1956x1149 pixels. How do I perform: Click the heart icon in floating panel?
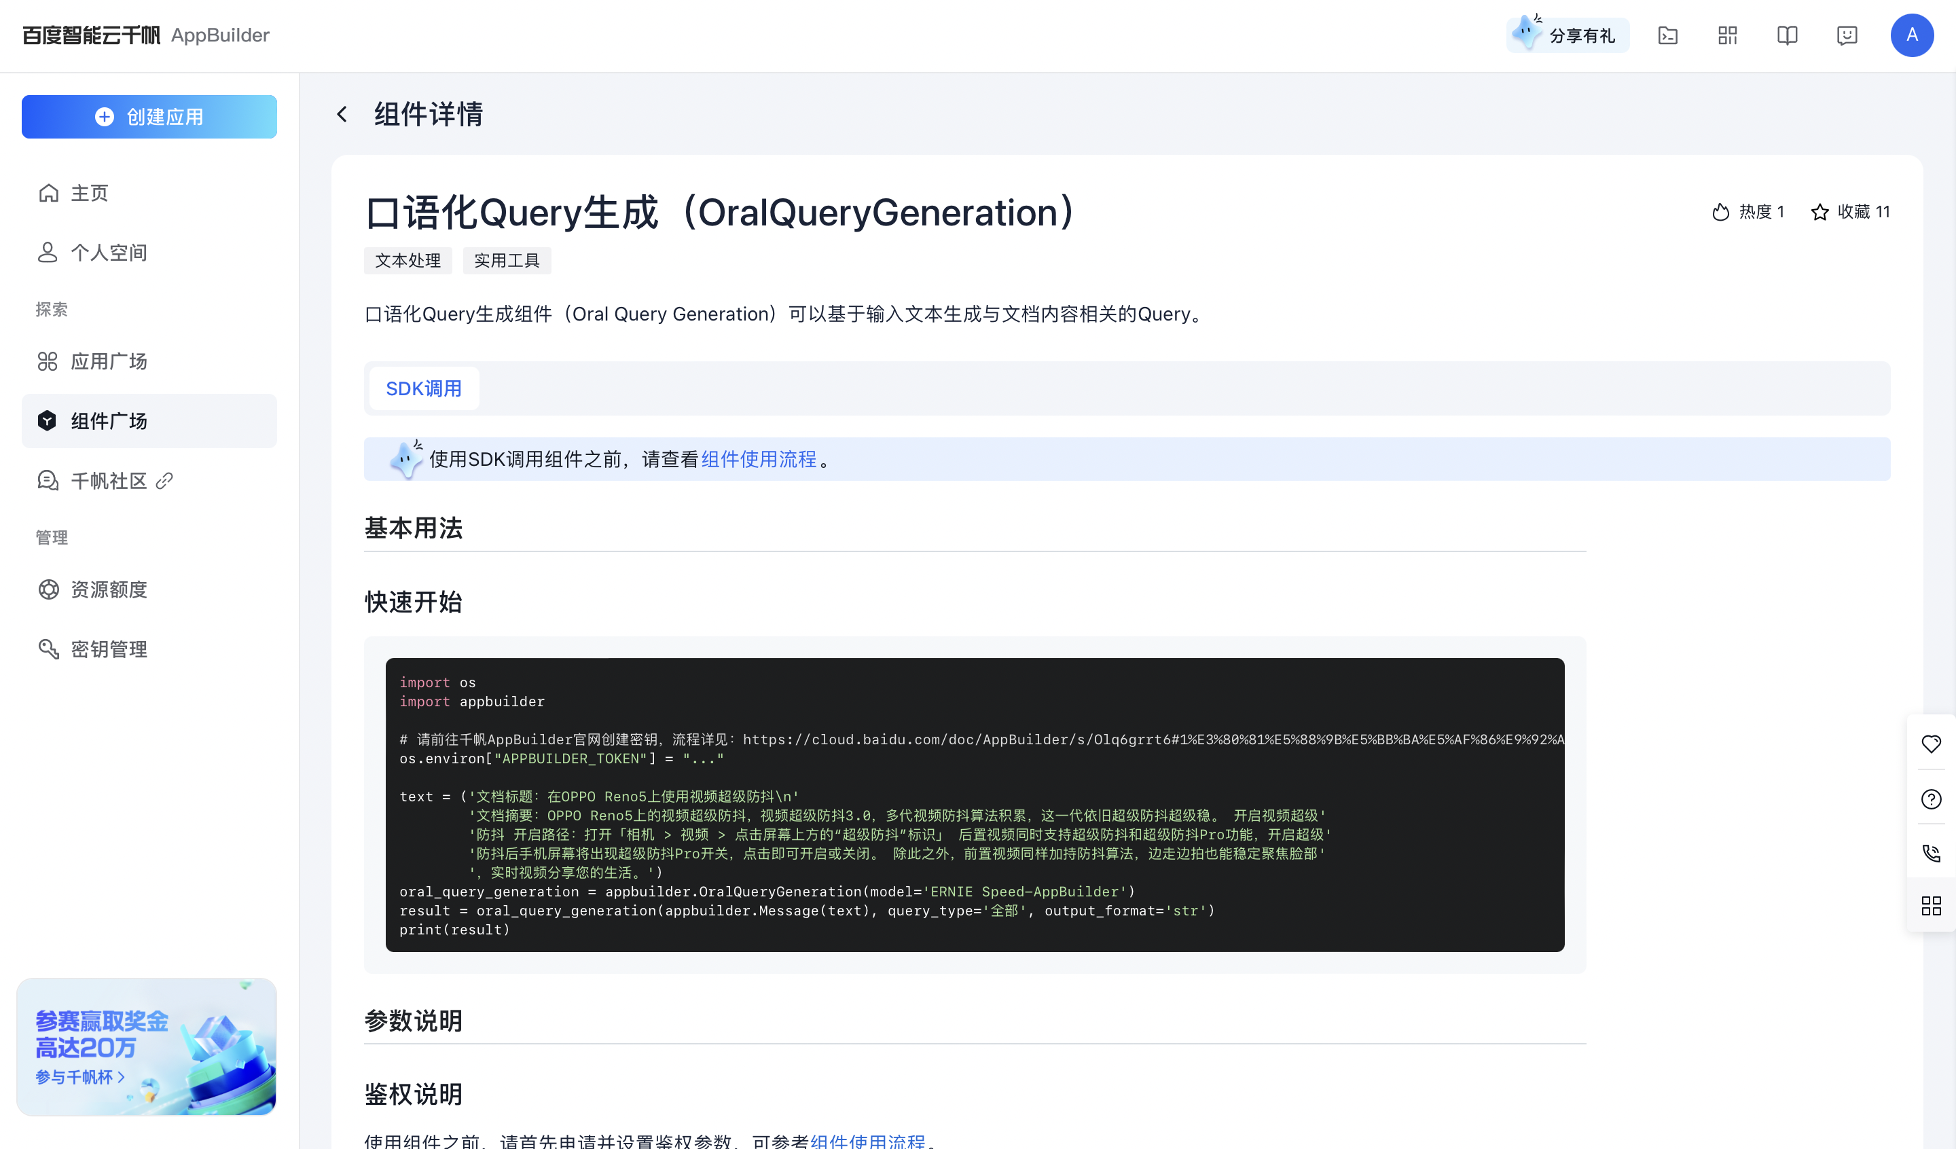point(1931,744)
